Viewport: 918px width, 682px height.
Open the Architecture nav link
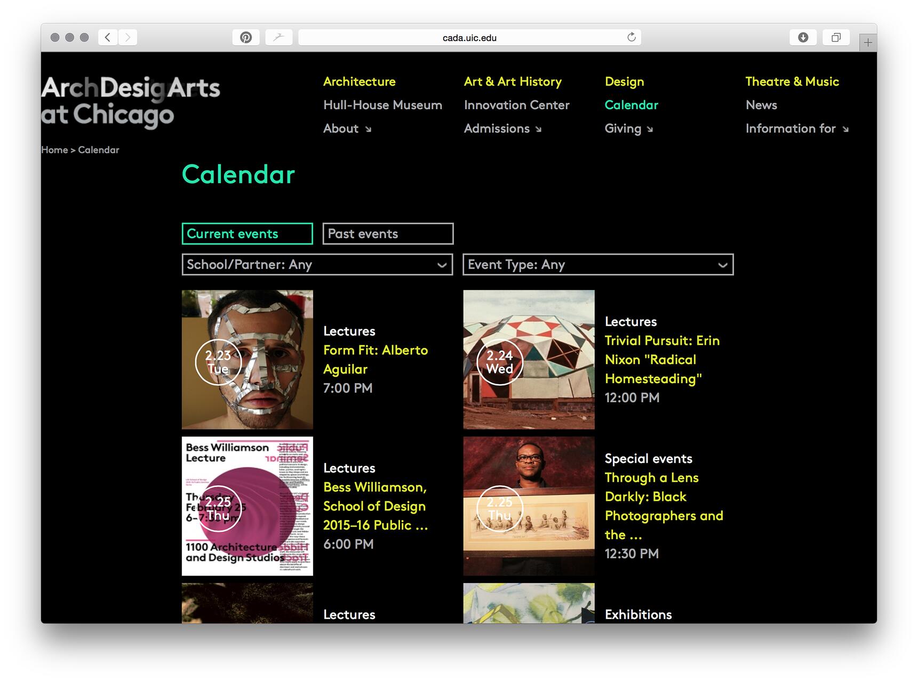pos(360,82)
